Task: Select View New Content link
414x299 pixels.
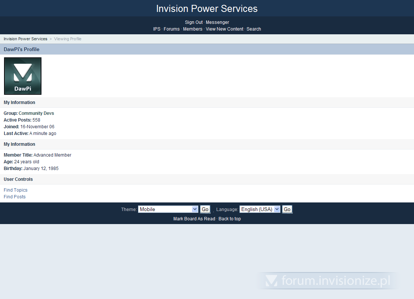Action: 225,29
